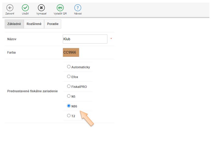Switch to the Základné tab

(x=14, y=24)
